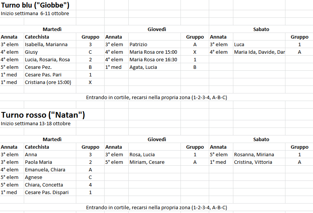
Task: Click the 'Luca' cell under Sabato
Action: (259, 44)
